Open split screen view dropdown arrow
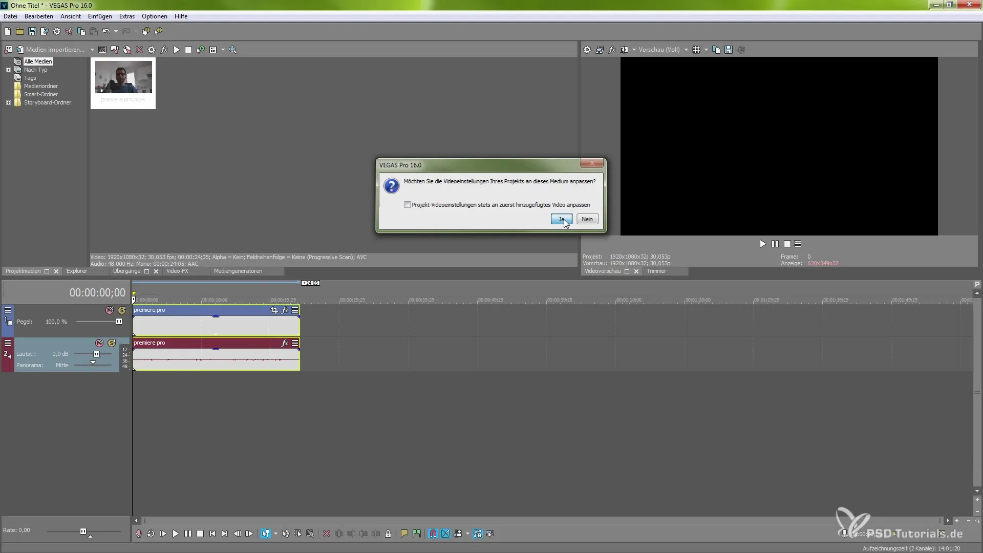Image resolution: width=983 pixels, height=553 pixels. point(634,50)
